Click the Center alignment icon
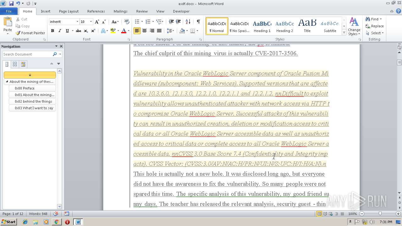Viewport: 402px width, 226px height. point(144,31)
